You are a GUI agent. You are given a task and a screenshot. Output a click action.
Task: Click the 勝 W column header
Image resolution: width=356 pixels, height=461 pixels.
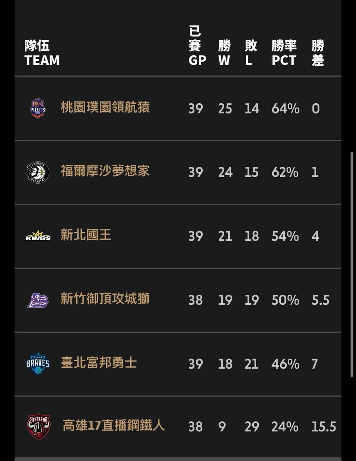click(224, 53)
